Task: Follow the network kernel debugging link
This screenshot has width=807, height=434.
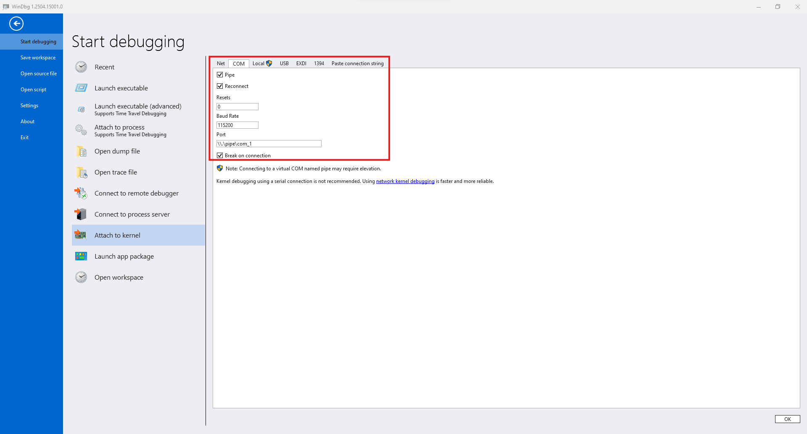Action: pyautogui.click(x=405, y=181)
